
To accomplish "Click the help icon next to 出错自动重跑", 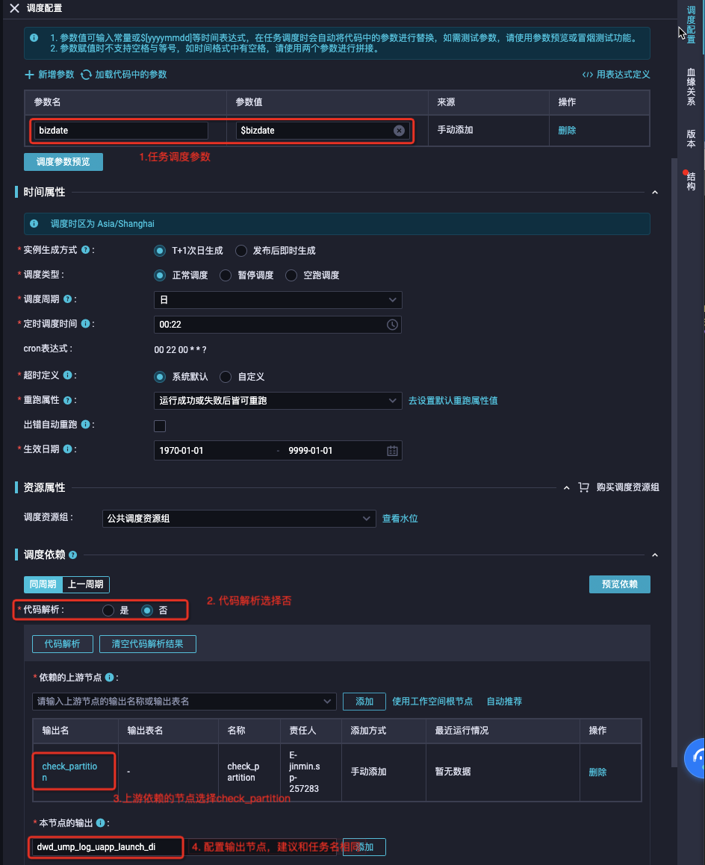I will pyautogui.click(x=86, y=424).
